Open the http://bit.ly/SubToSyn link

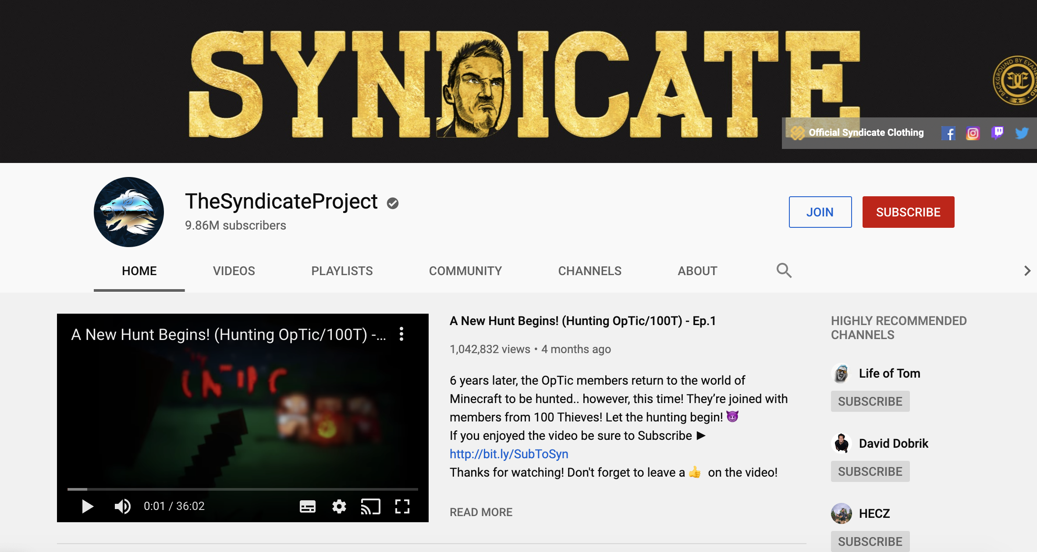[x=509, y=454]
